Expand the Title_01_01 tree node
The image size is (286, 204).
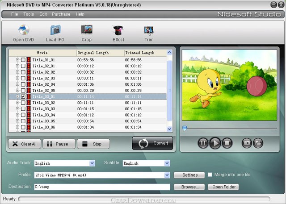[x=17, y=59]
